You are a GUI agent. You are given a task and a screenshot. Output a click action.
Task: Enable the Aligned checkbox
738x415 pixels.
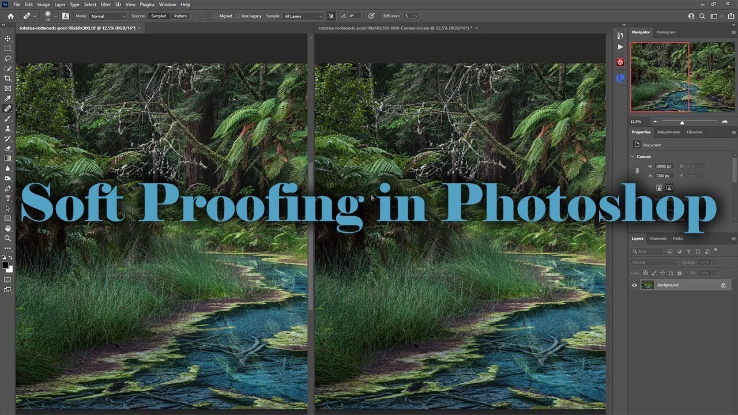(x=216, y=16)
